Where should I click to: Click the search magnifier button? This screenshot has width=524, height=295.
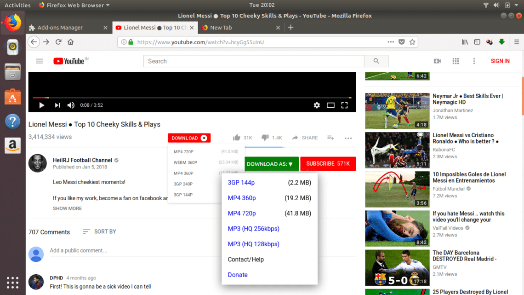tap(376, 61)
